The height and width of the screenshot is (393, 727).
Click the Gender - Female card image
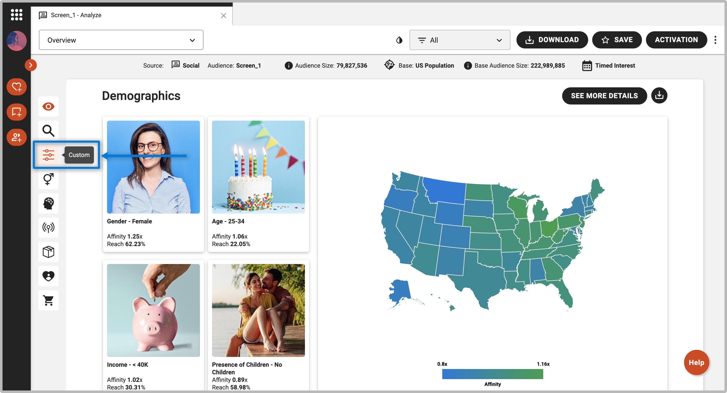pyautogui.click(x=153, y=167)
